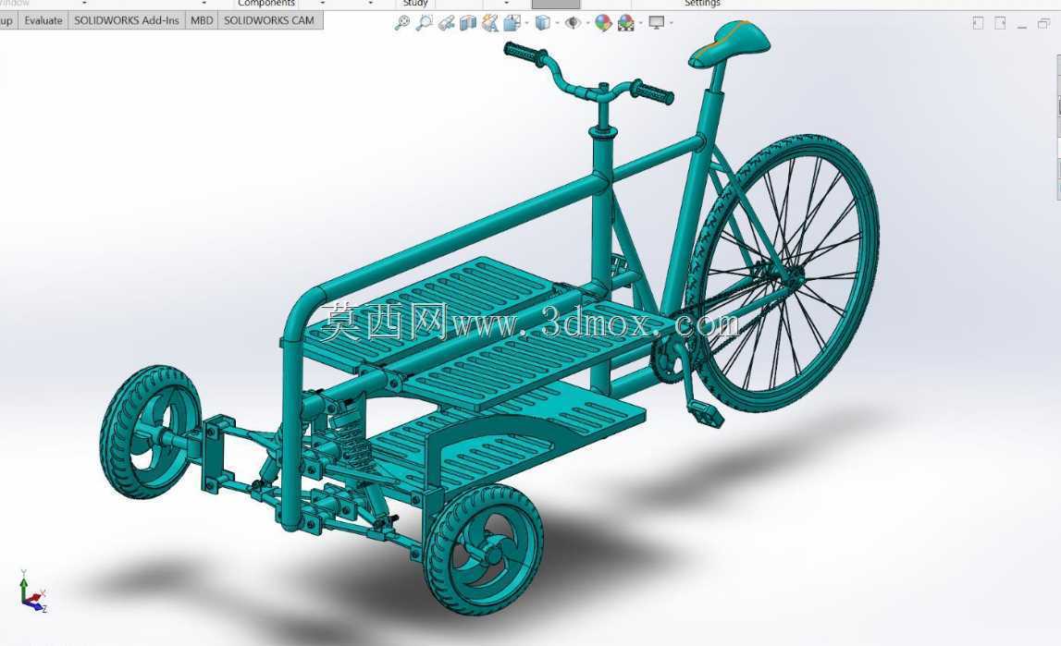Click Edit Appearance color ball icon
The height and width of the screenshot is (646, 1061).
coord(603,24)
